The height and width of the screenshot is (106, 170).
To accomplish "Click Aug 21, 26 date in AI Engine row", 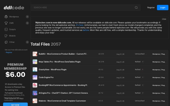I will click(120, 93).
